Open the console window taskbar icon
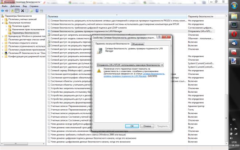Image resolution: width=240 pixels, height=150 pixels. pos(234,25)
